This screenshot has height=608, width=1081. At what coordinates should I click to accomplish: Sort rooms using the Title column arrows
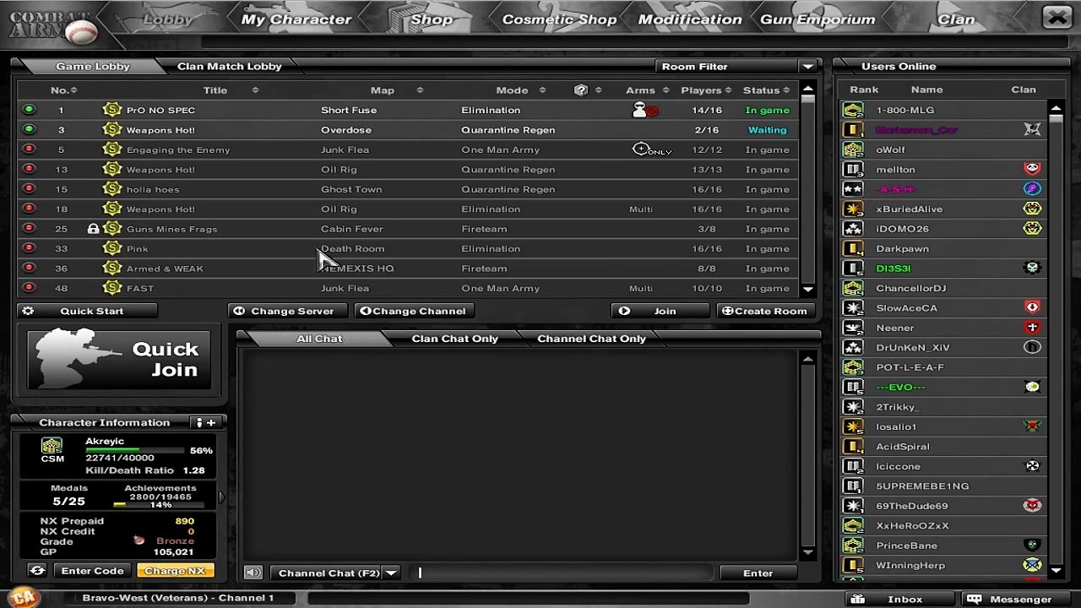255,90
